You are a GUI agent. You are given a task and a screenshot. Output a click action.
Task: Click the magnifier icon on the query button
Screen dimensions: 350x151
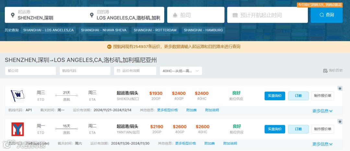pos(322,15)
